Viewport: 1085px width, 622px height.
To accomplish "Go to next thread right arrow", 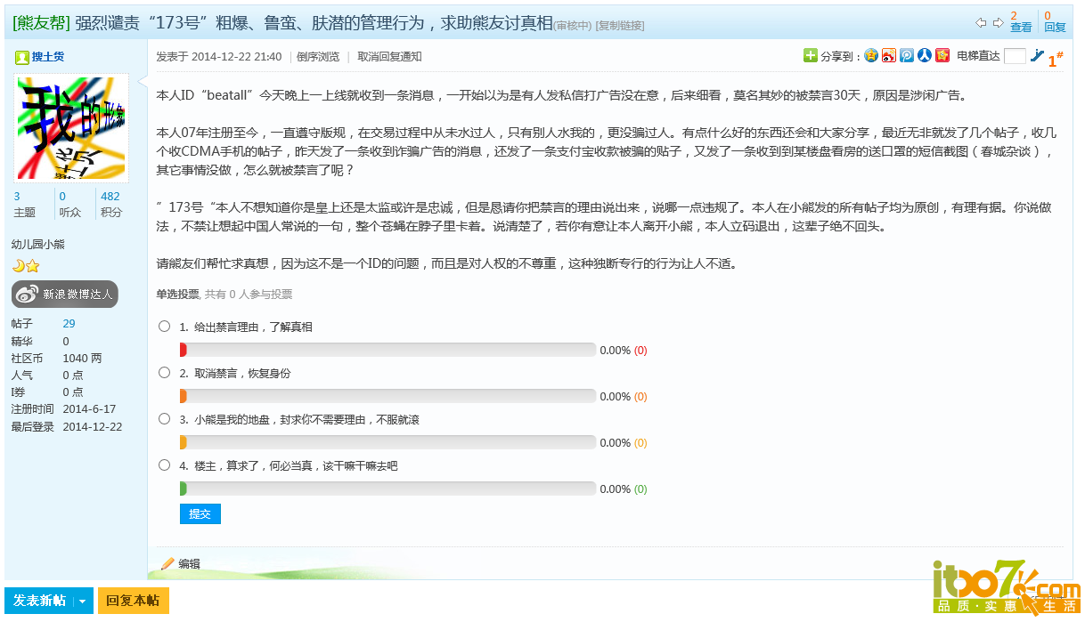I will coord(998,22).
